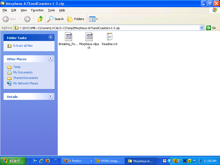Expand the Back history dropdown arrow

[x=20, y=19]
